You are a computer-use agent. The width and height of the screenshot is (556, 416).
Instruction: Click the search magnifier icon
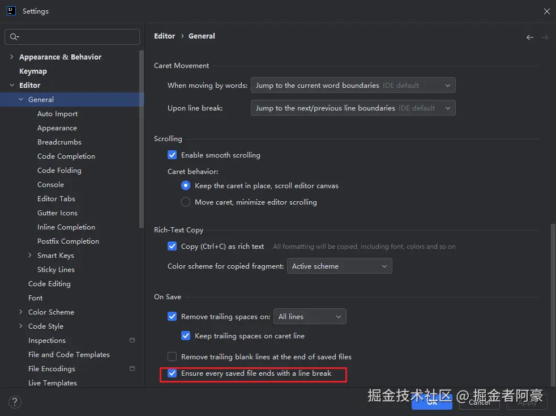pos(14,37)
